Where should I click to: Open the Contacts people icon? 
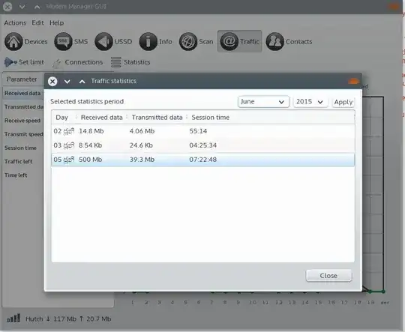[275, 41]
